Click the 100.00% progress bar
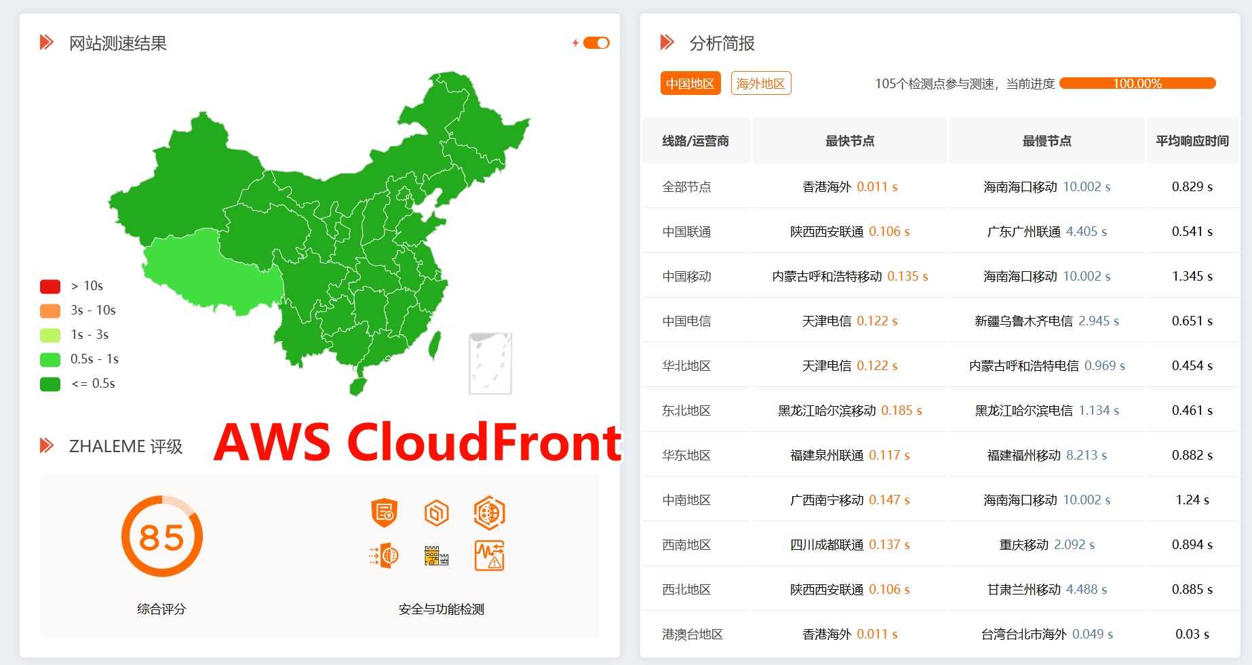 click(1137, 83)
